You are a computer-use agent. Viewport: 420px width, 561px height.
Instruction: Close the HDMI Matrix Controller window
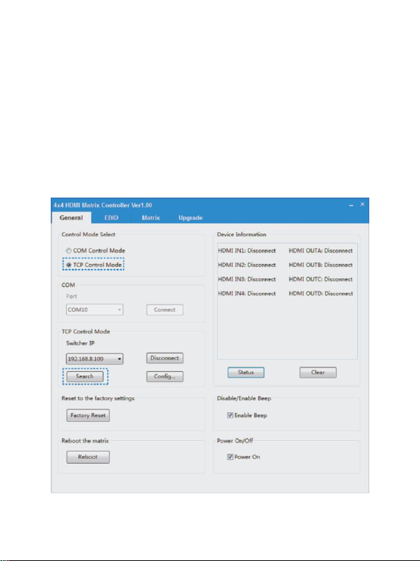click(x=362, y=205)
